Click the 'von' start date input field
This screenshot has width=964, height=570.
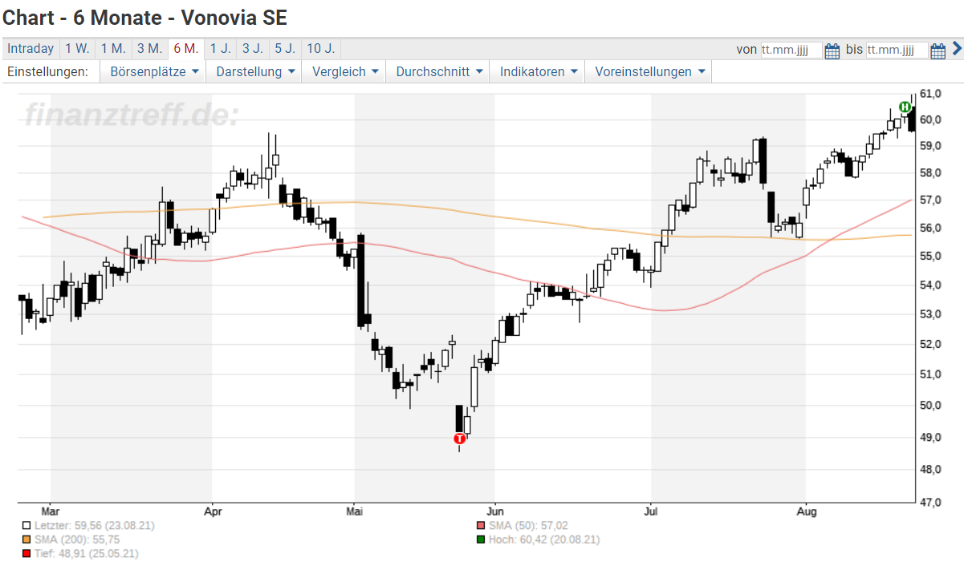791,50
